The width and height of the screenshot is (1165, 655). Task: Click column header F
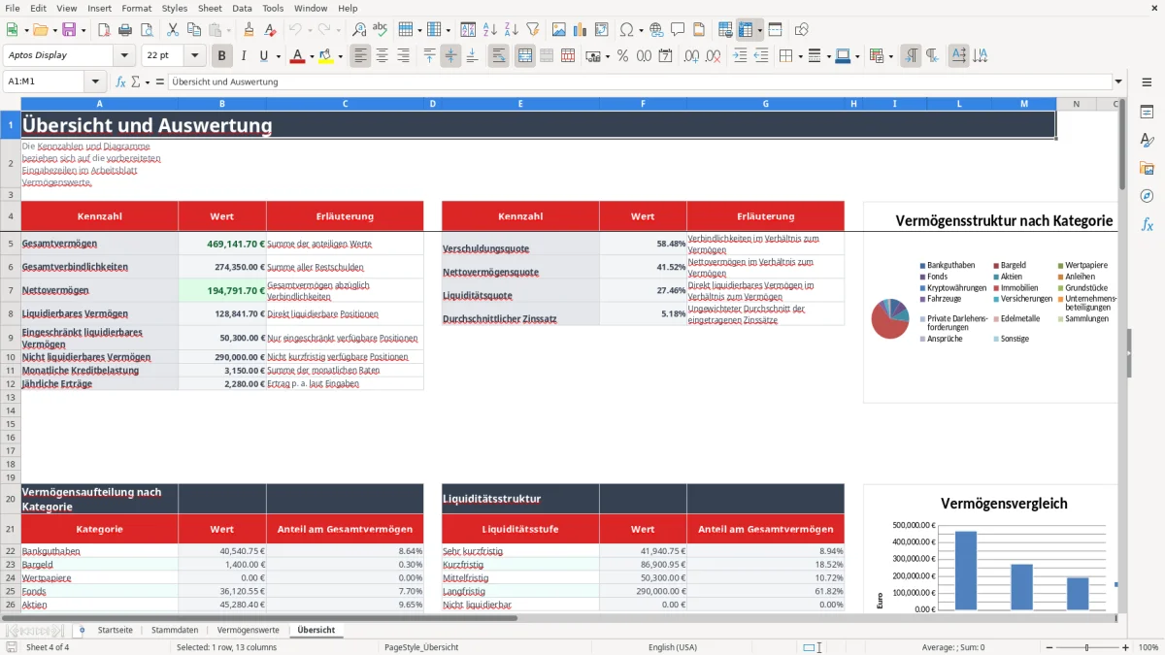pyautogui.click(x=643, y=104)
